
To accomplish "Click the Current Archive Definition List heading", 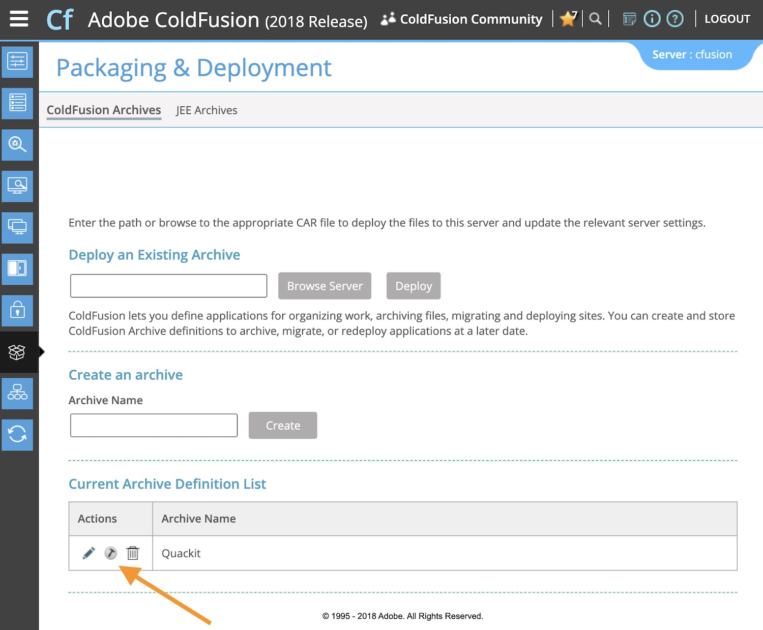I will click(x=167, y=484).
